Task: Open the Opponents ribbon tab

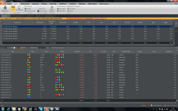Action: (x=35, y=4)
